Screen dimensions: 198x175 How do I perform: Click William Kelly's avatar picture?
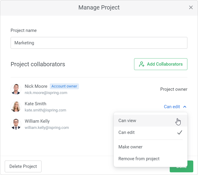click(x=16, y=124)
